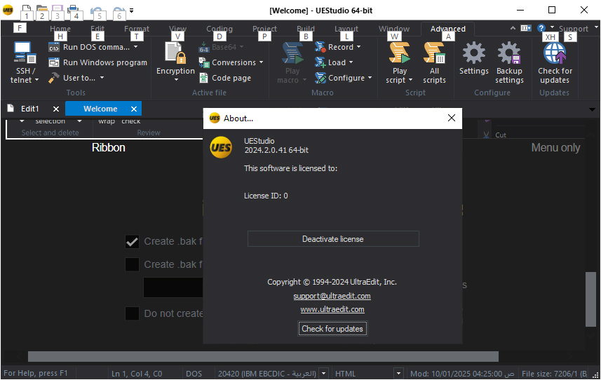Viewport: 601px width, 380px height.
Task: Click Ln 1, Col 4 status text
Action: coord(137,374)
